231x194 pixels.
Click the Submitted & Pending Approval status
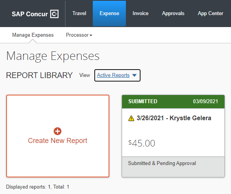[x=162, y=163]
